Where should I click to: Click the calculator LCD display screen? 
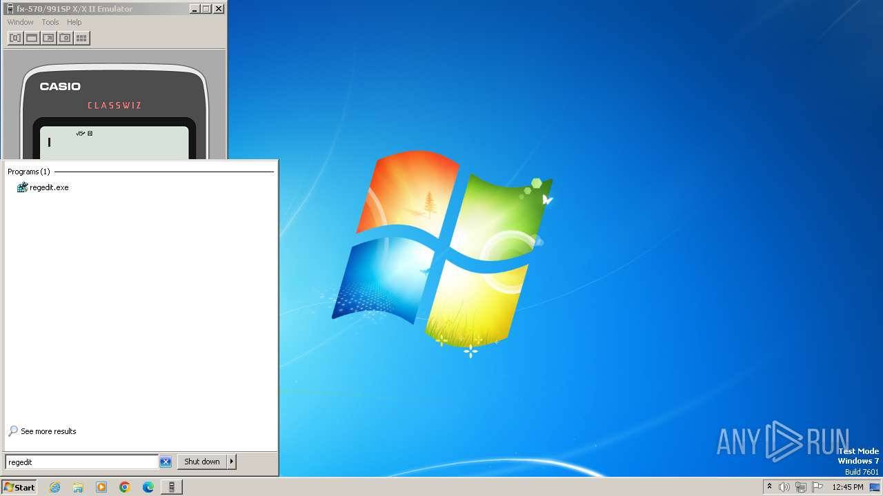115,143
